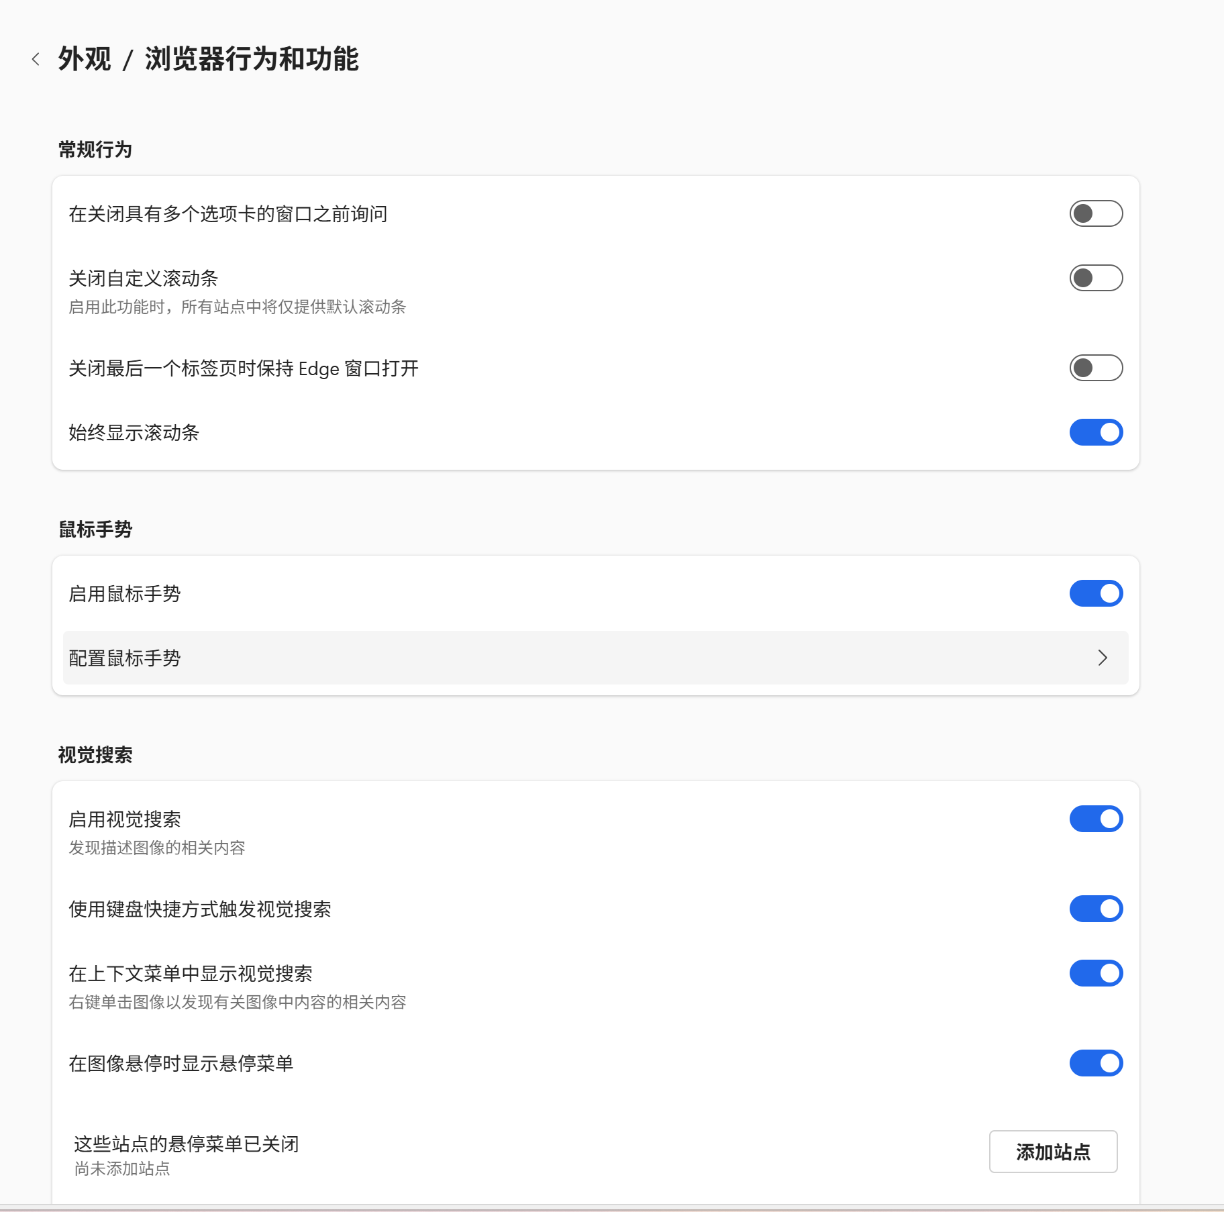Image resolution: width=1224 pixels, height=1212 pixels.
Task: Click the back arrow beside the page title
Action: [x=36, y=60]
